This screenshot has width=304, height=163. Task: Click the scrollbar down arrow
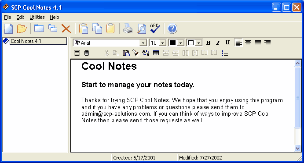[297, 148]
